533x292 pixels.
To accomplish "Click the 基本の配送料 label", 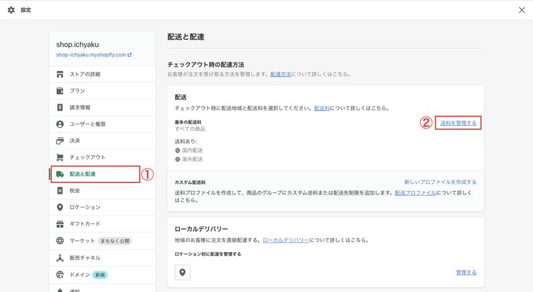I will coord(188,122).
